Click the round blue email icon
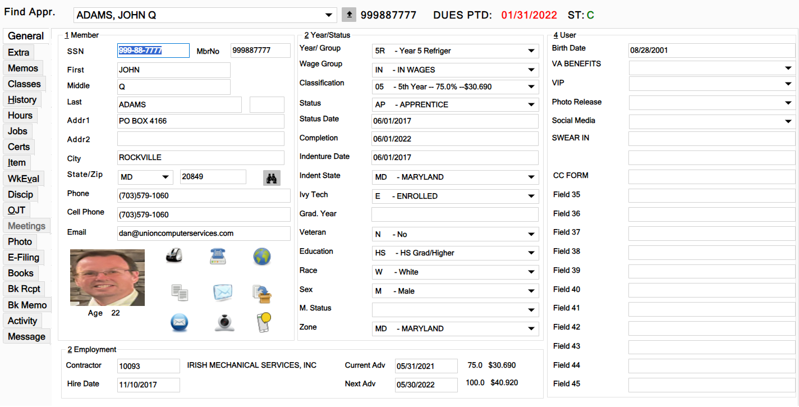Image resolution: width=799 pixels, height=407 pixels. click(179, 322)
